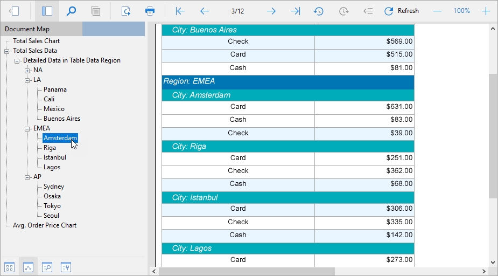Select Tokyo in the tree
This screenshot has width=498, height=276.
click(52, 206)
